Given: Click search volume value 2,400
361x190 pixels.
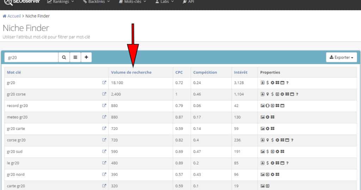Looking at the screenshot, I should [x=116, y=94].
